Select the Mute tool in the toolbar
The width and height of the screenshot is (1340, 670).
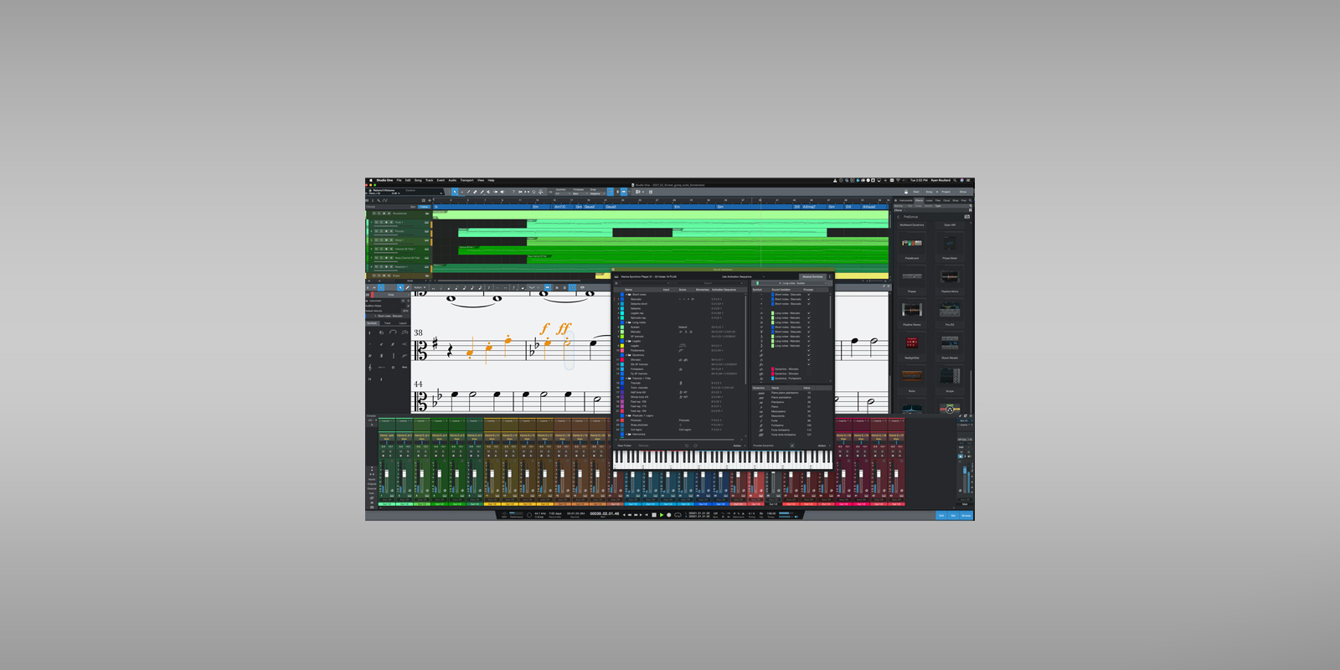click(488, 192)
